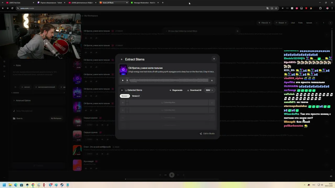The height and width of the screenshot is (188, 335).
Task: Click the 'Ну и похороп' track thumbnail
Action: click(77, 165)
